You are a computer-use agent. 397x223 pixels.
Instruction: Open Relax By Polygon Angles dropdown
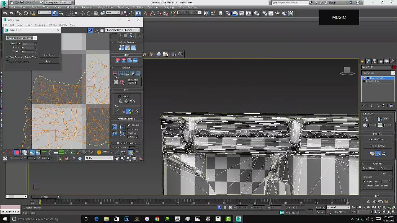tap(22, 38)
